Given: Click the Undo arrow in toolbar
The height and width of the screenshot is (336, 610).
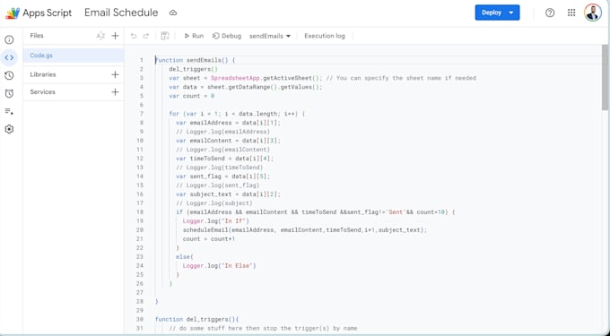Looking at the screenshot, I should 134,36.
